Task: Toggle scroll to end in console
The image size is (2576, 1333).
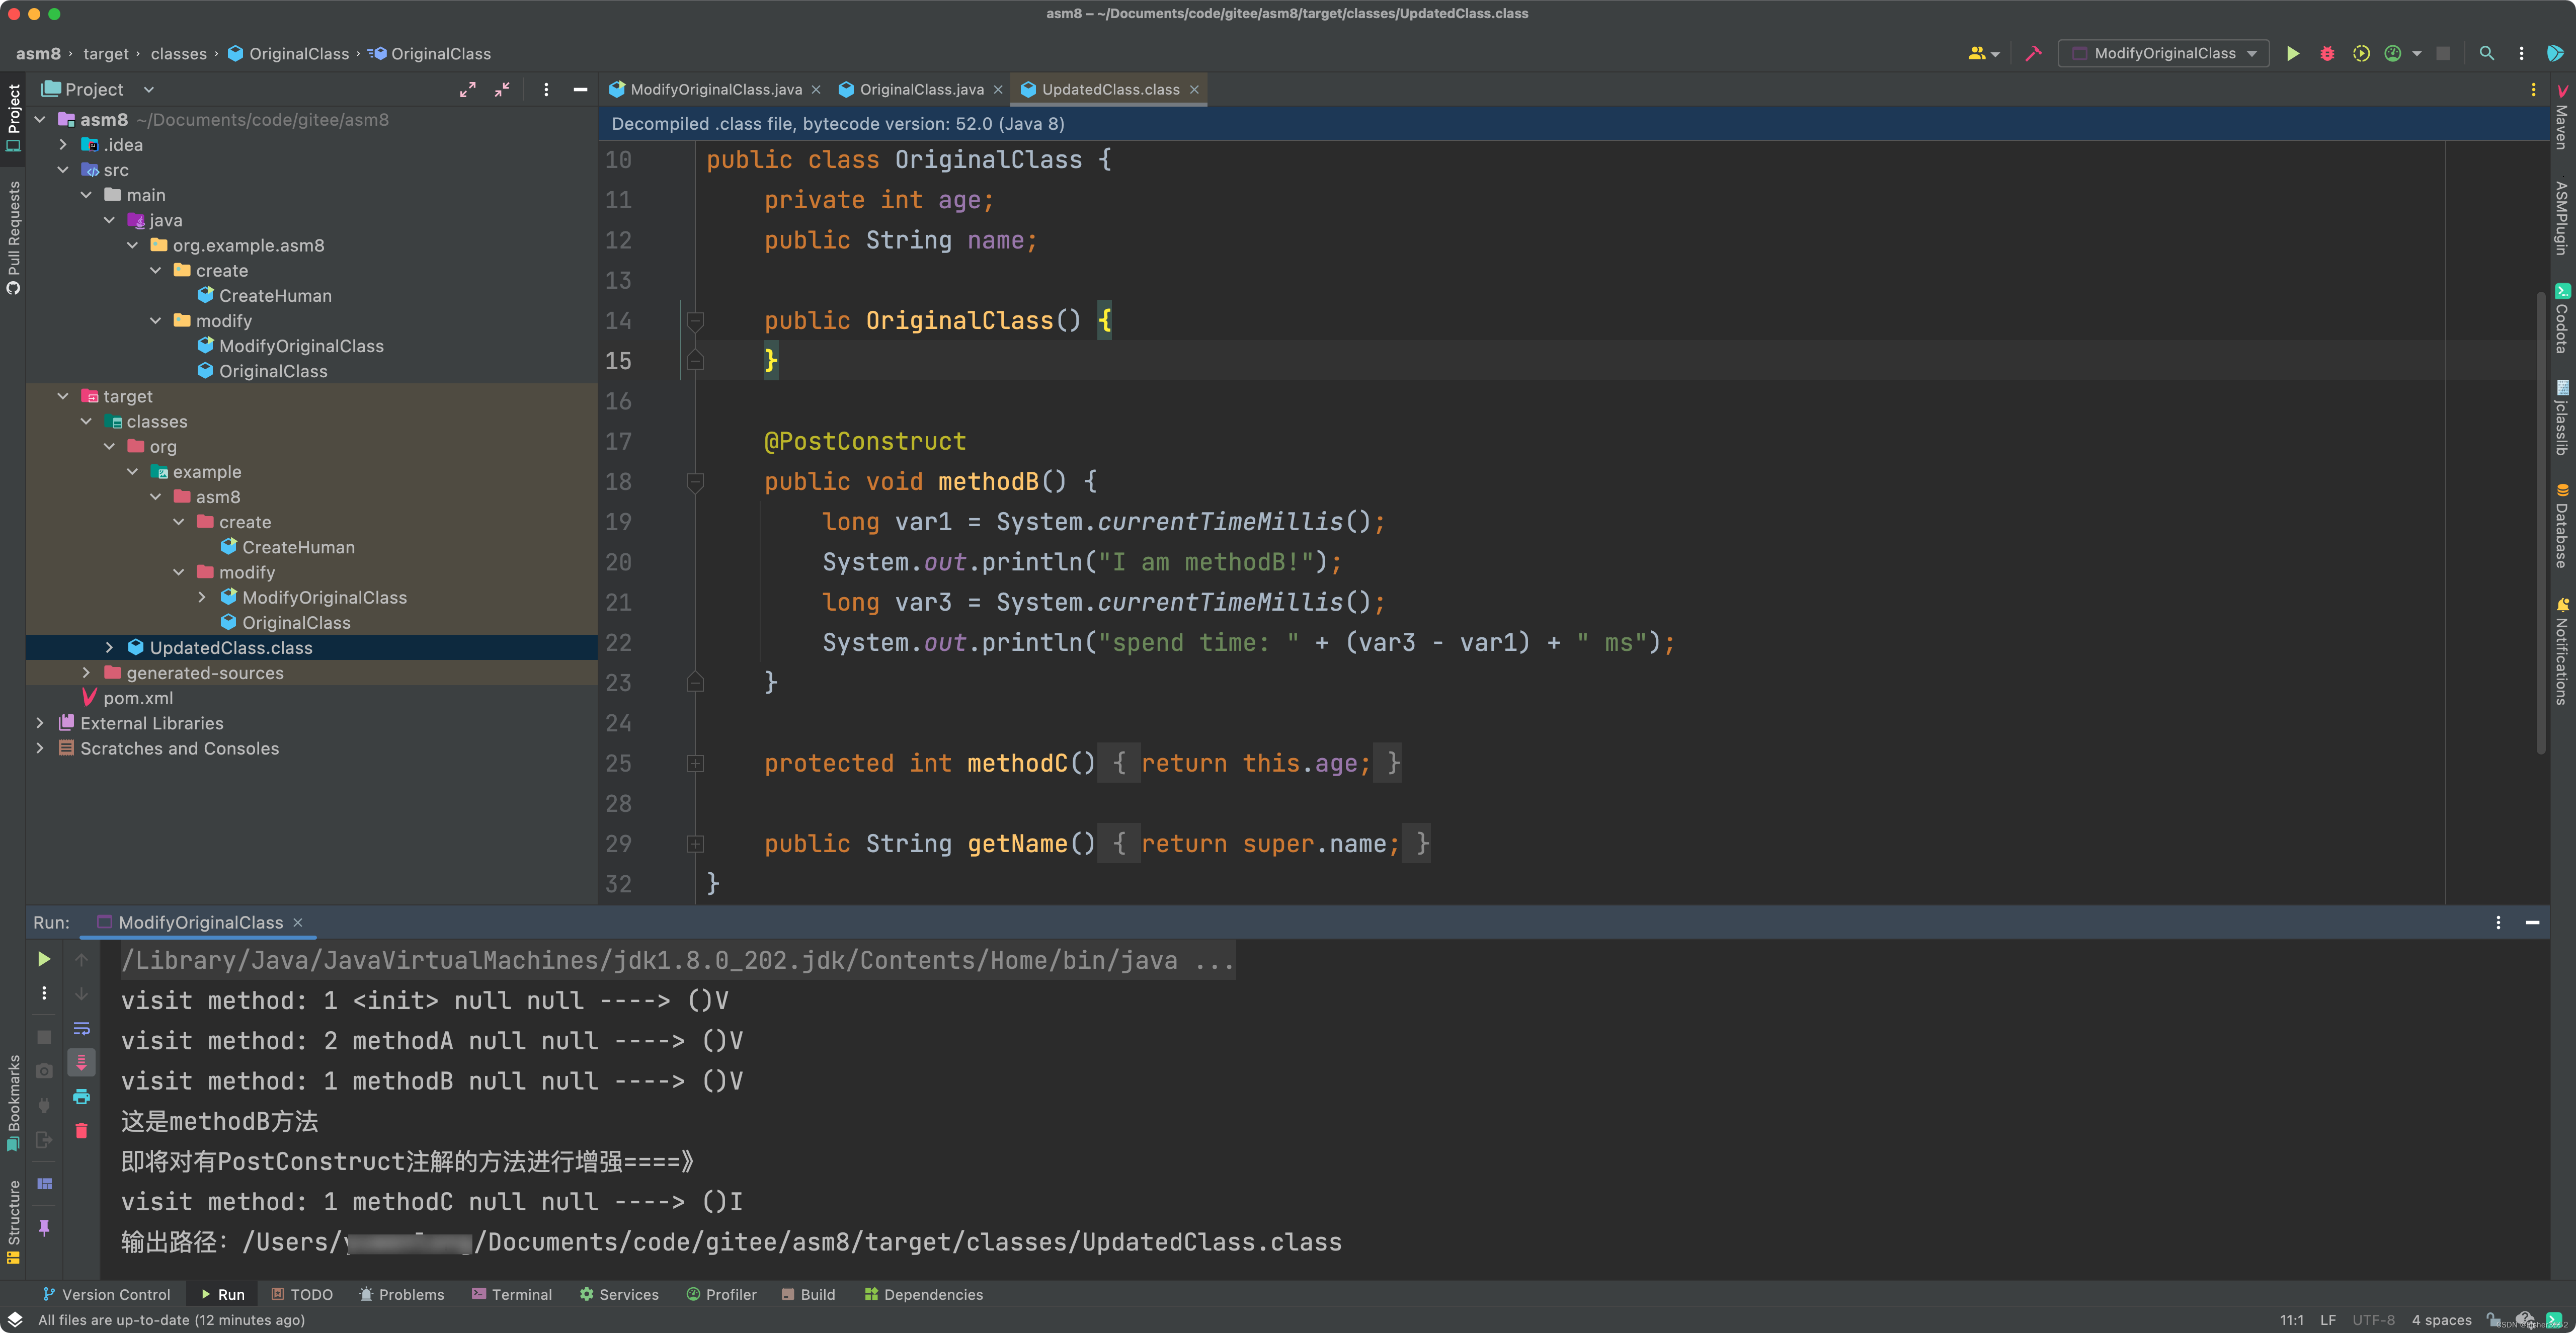Action: (x=81, y=1062)
